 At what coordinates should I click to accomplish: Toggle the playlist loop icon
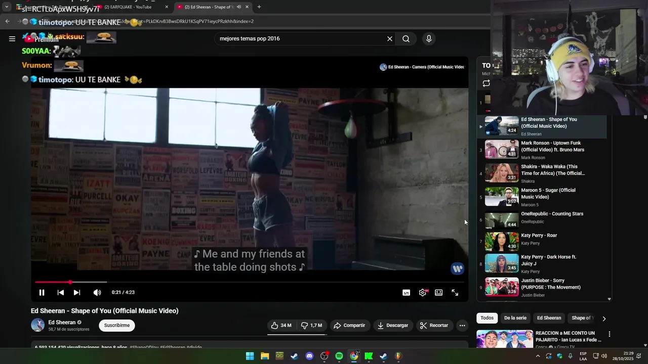pos(486,83)
